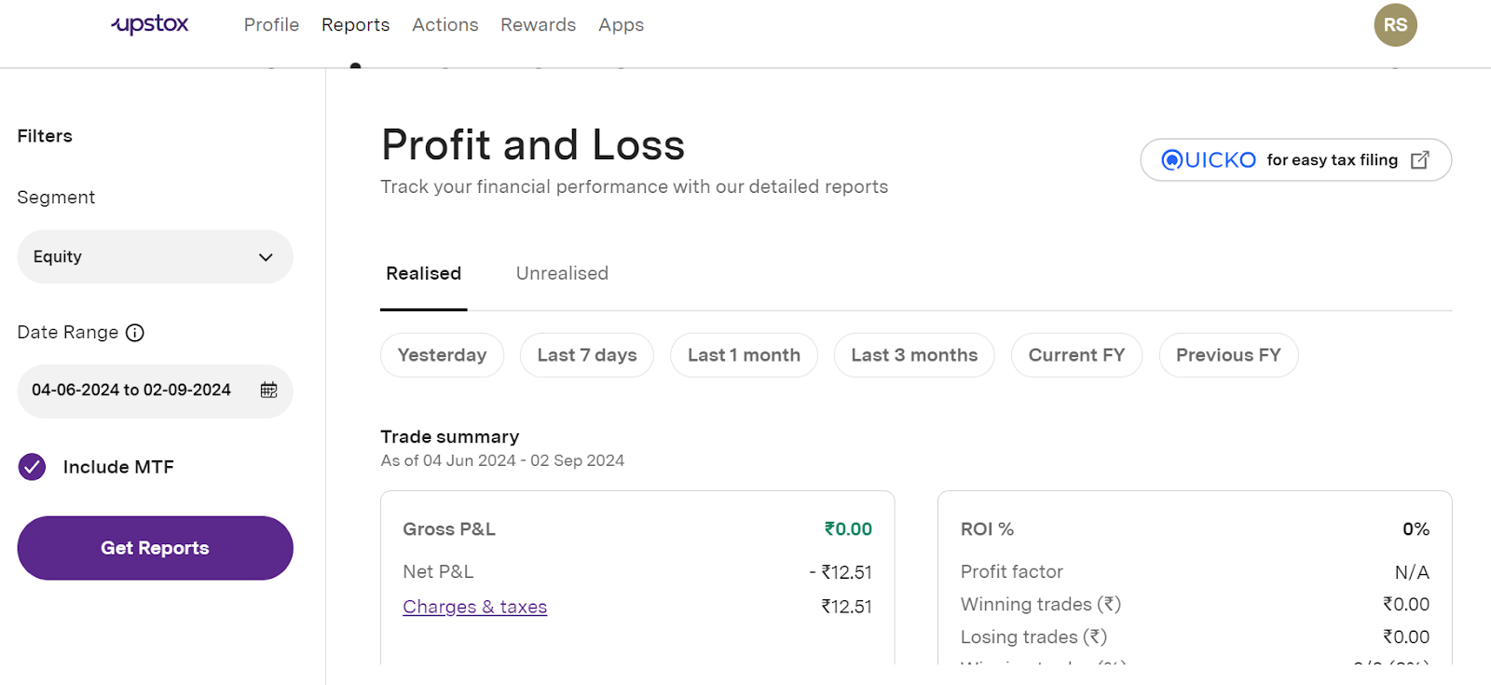Image resolution: width=1491 pixels, height=685 pixels.
Task: Select the Realised tab
Action: (x=423, y=273)
